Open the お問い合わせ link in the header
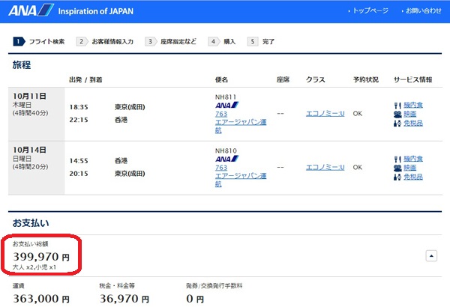 [423, 11]
